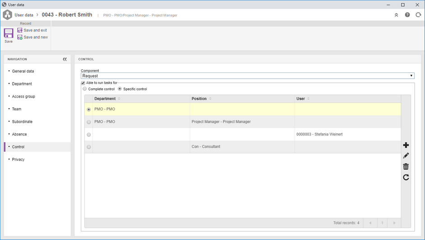Image resolution: width=425 pixels, height=240 pixels.
Task: Open the Component dropdown
Action: pyautogui.click(x=247, y=76)
